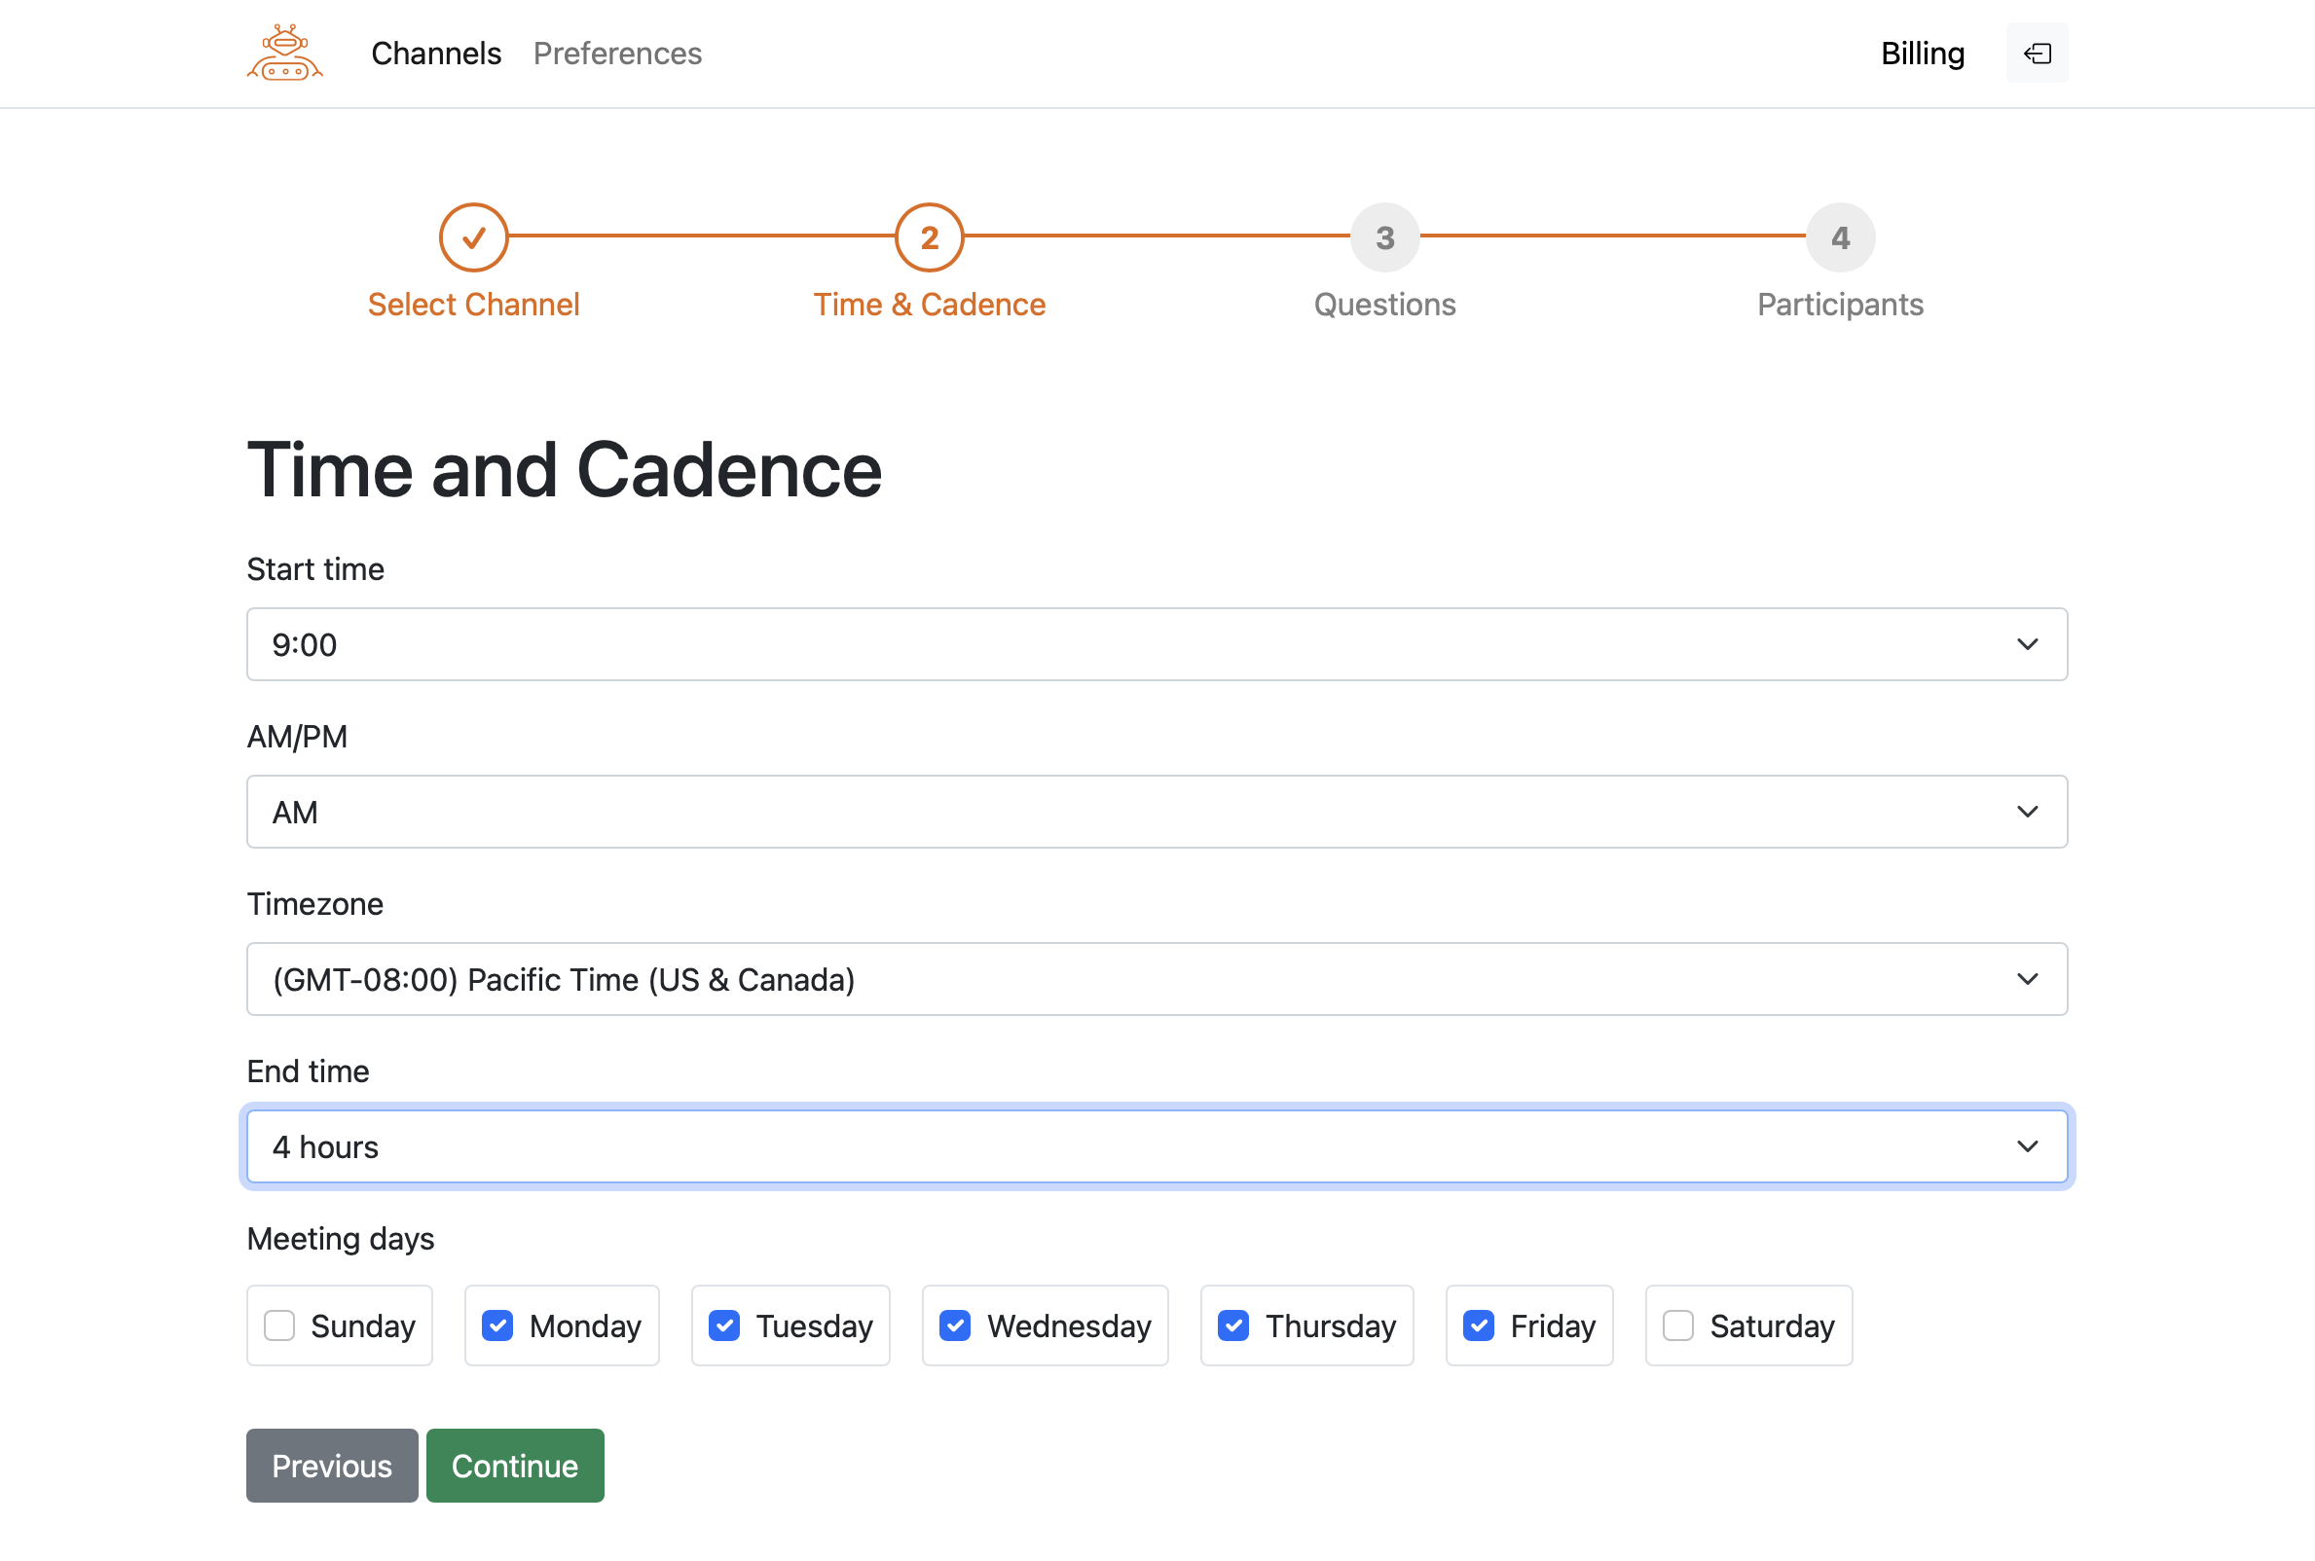This screenshot has height=1561, width=2315.
Task: Toggle the Sunday meeting day checkbox
Action: click(x=278, y=1325)
